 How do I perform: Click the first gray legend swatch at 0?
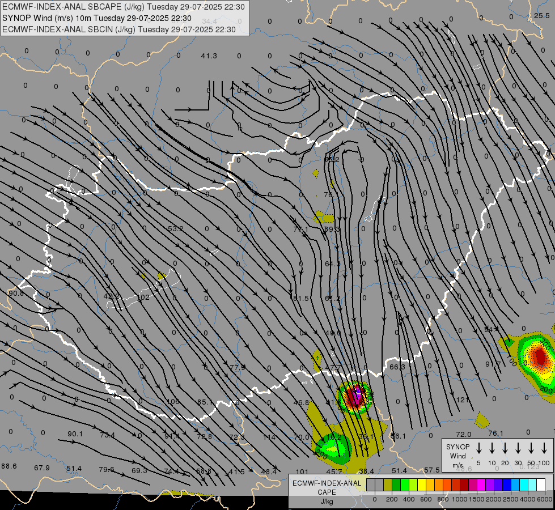click(x=371, y=485)
